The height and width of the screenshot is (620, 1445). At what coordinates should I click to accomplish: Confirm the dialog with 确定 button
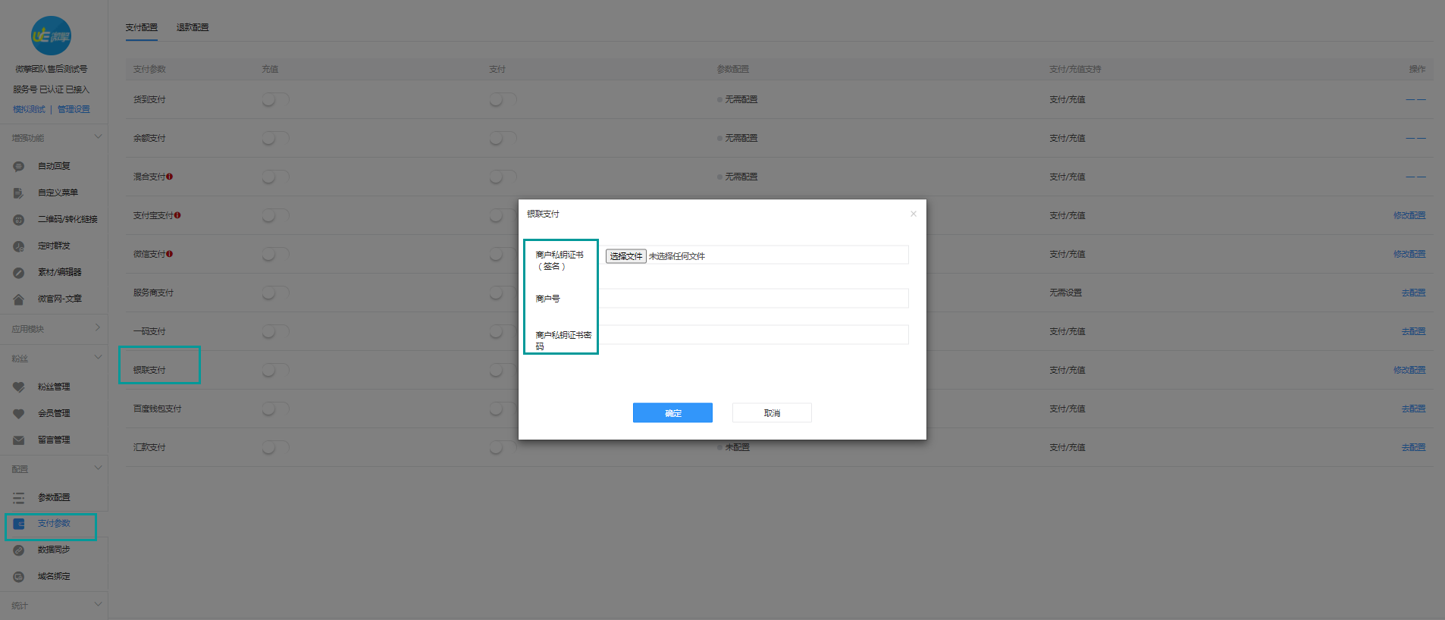(x=672, y=412)
